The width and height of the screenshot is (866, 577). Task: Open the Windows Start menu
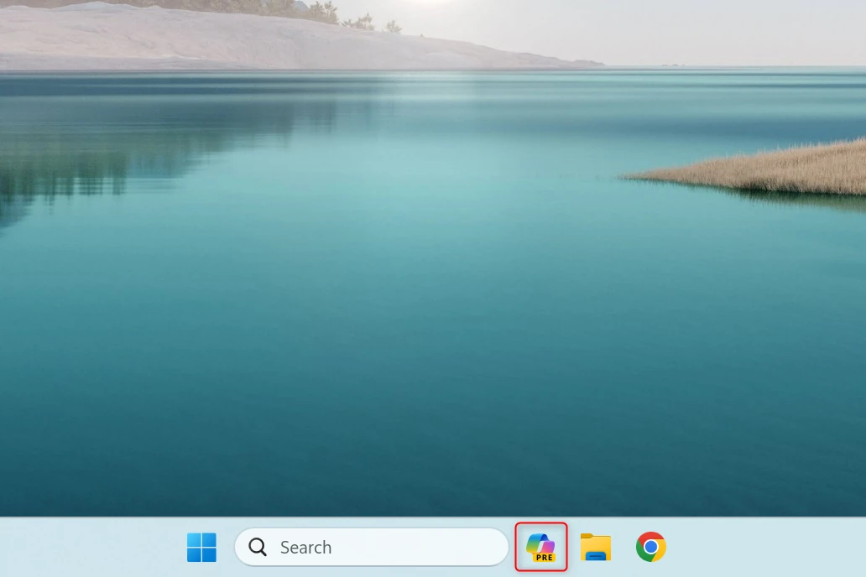[201, 547]
